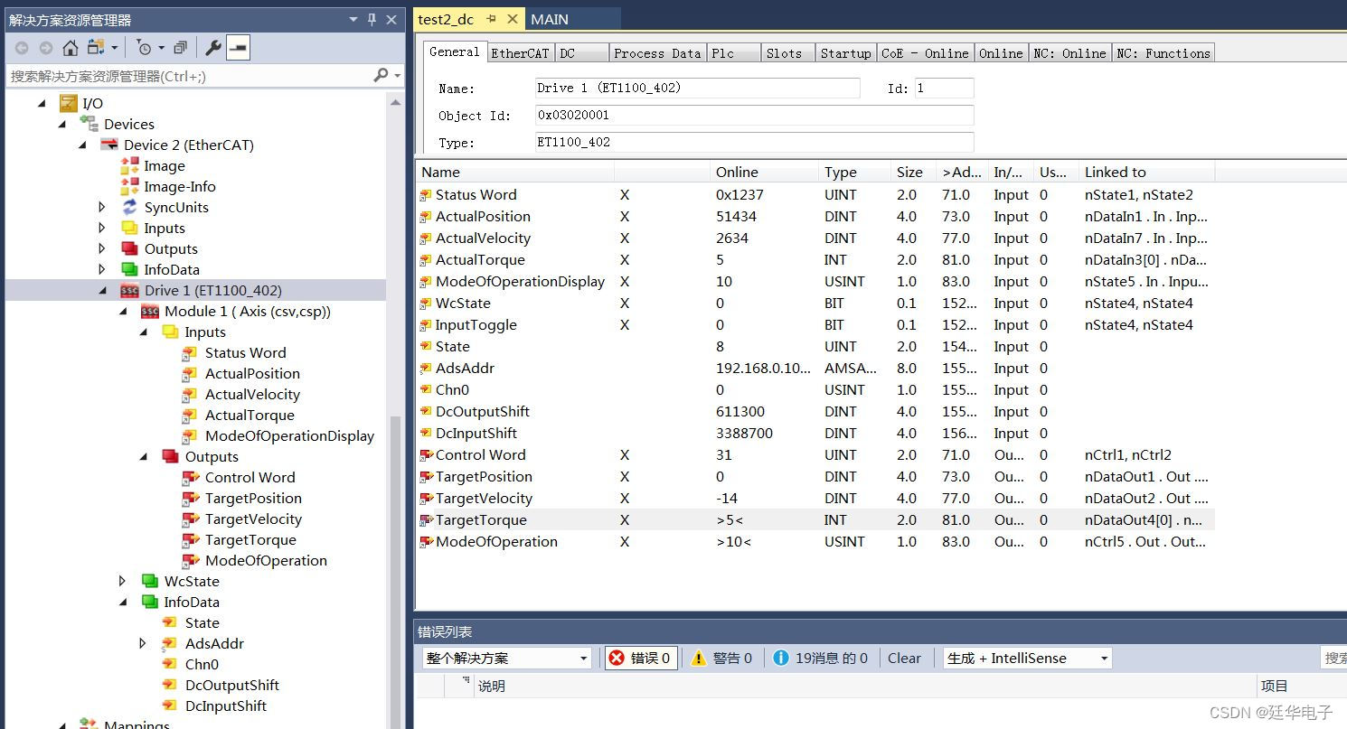Click the Id field showing 1
This screenshot has width=1347, height=729.
(944, 88)
